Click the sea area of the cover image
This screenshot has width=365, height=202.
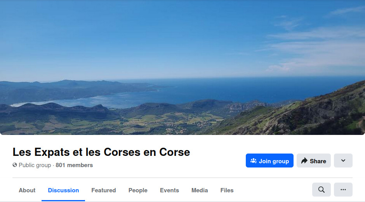(233, 90)
